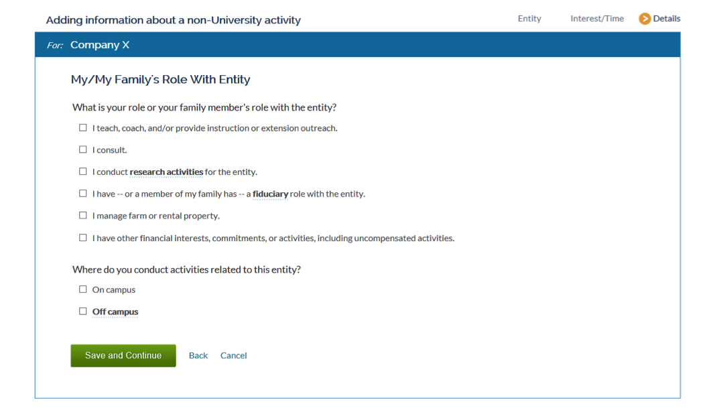
Task: Click the 'Off campus' defined term
Action: 115,312
